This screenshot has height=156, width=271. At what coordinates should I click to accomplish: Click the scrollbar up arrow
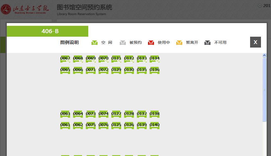click(x=264, y=55)
